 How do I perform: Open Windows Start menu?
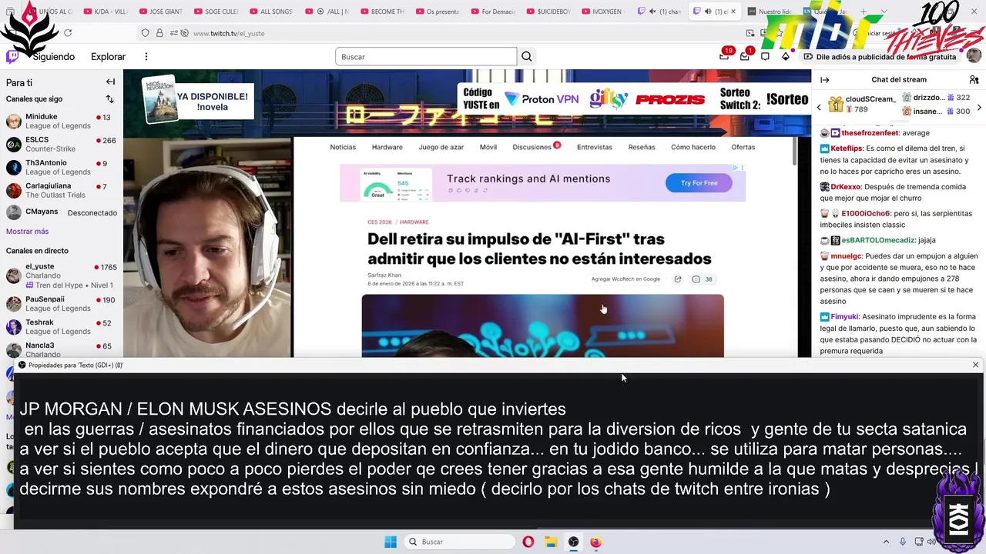[x=391, y=542]
